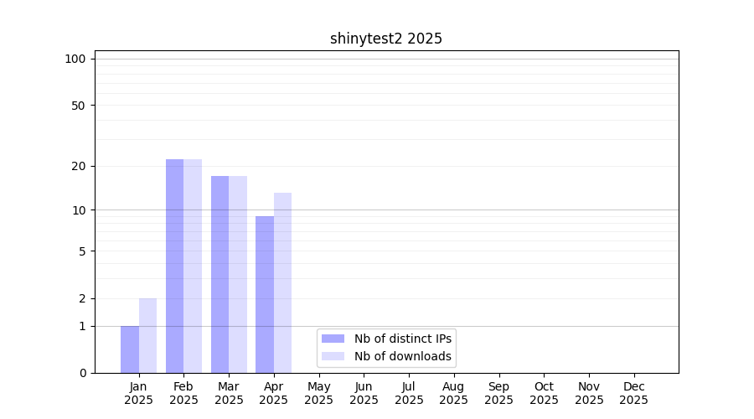
Task: Click the Nb of distinct IPs legend label
Action: coord(402,339)
